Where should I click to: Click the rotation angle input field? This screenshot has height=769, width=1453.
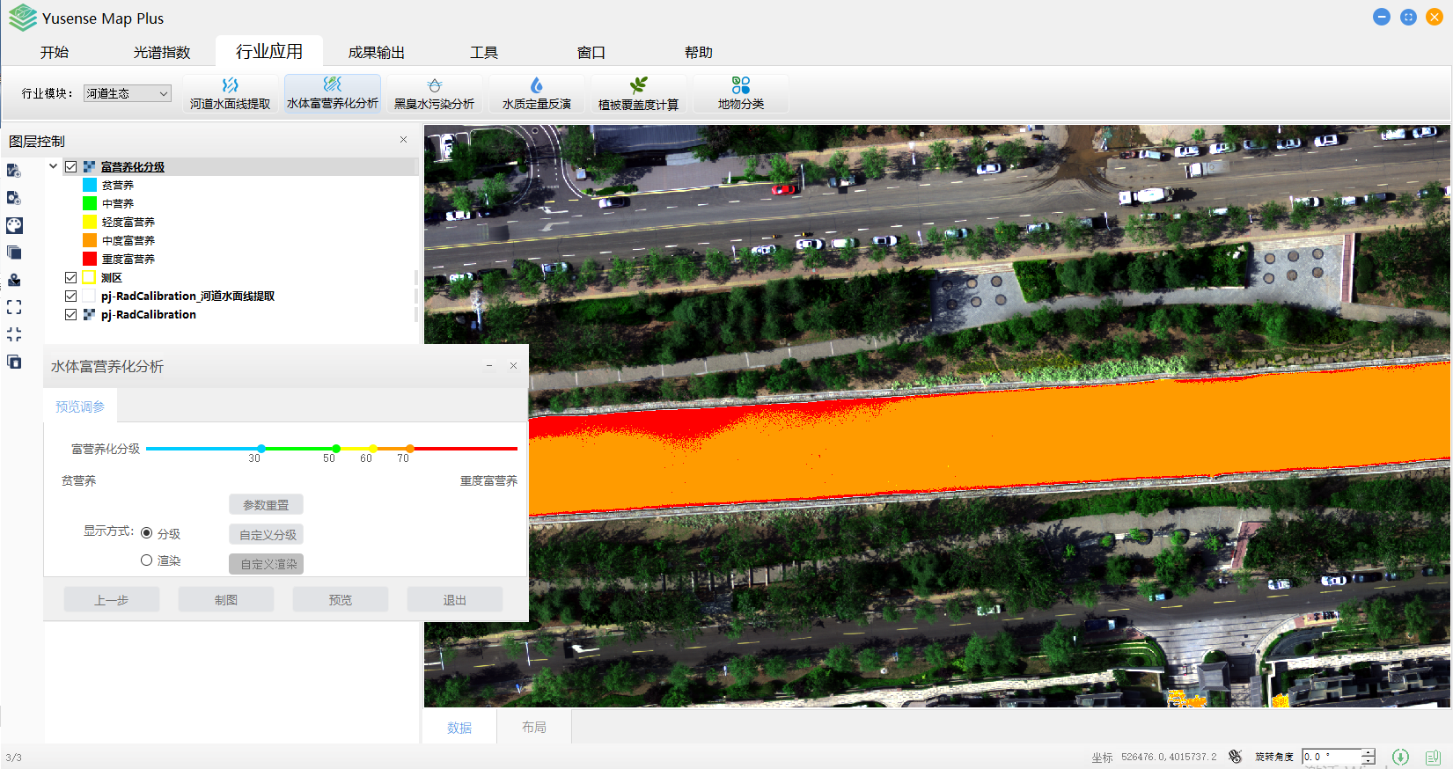(x=1331, y=757)
